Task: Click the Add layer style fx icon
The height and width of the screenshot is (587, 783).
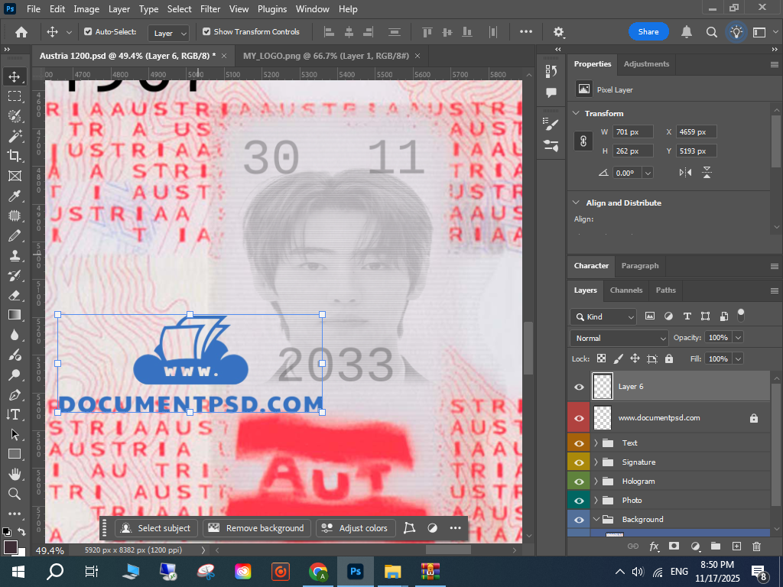Action: [x=654, y=546]
